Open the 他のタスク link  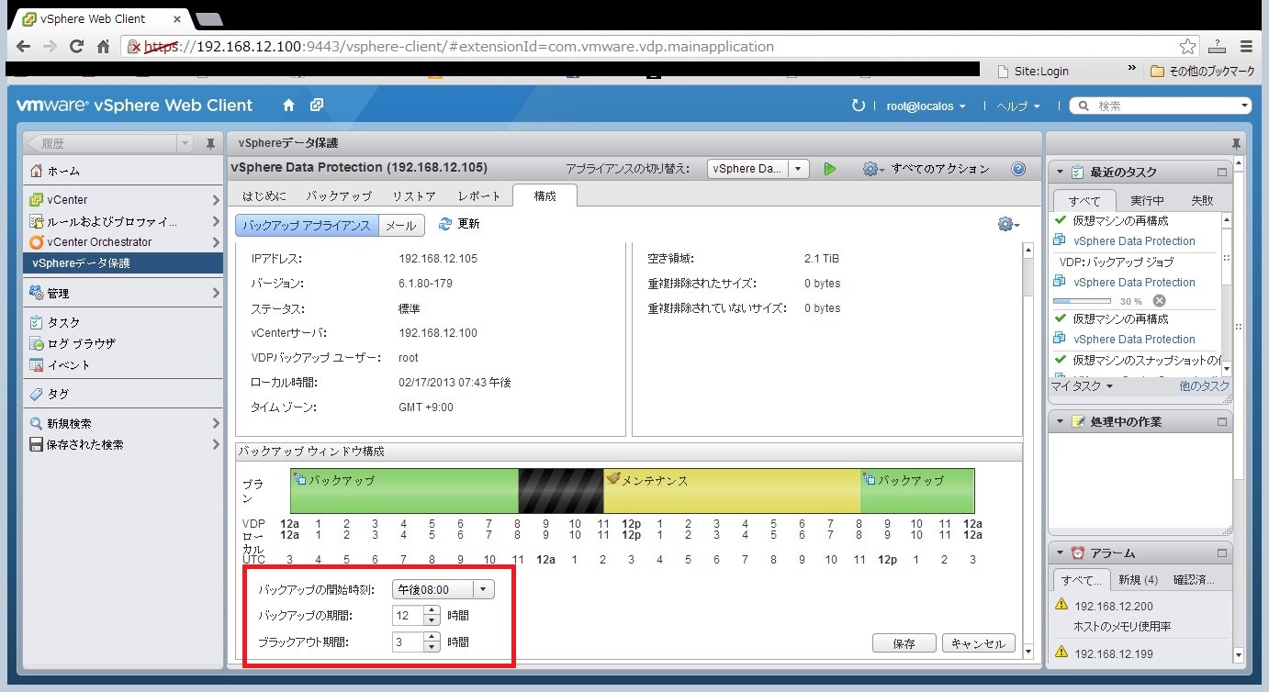[1204, 386]
